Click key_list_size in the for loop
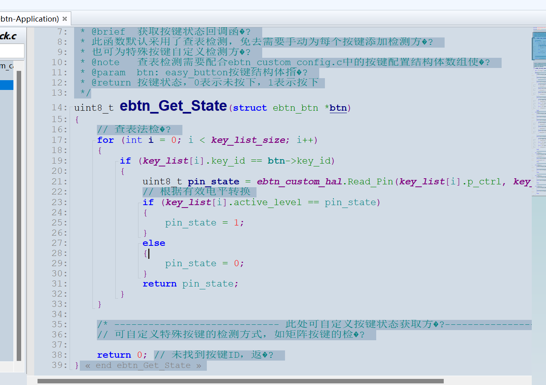Viewport: 546px width, 385px height. coord(248,140)
